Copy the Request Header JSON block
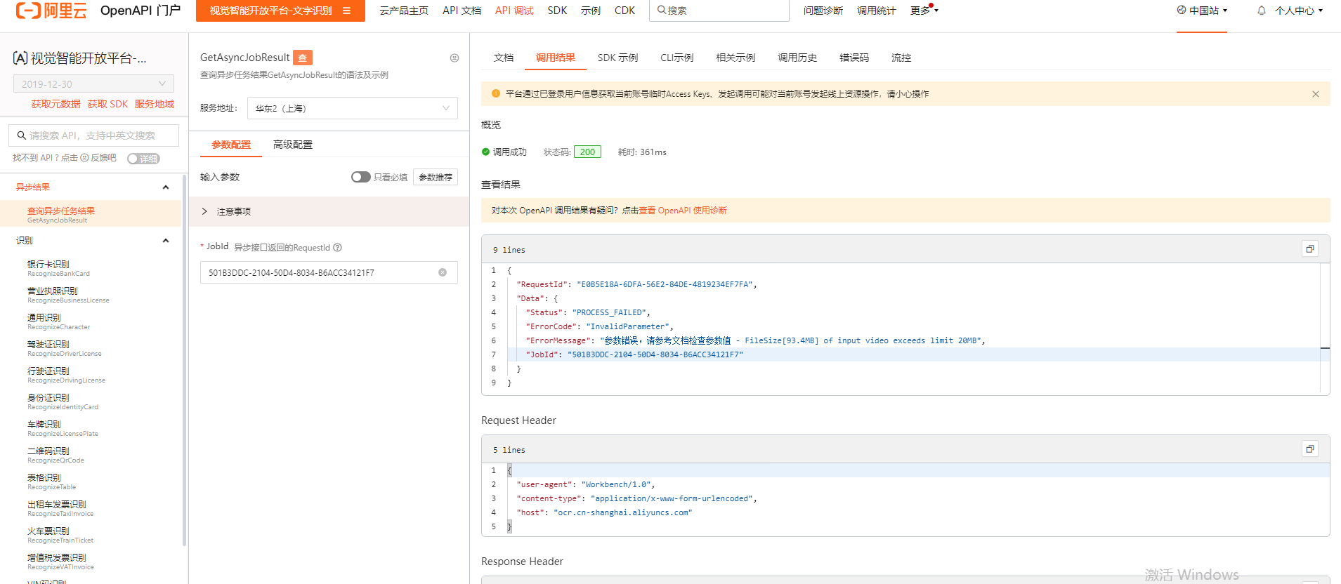The width and height of the screenshot is (1341, 584). coord(1310,449)
